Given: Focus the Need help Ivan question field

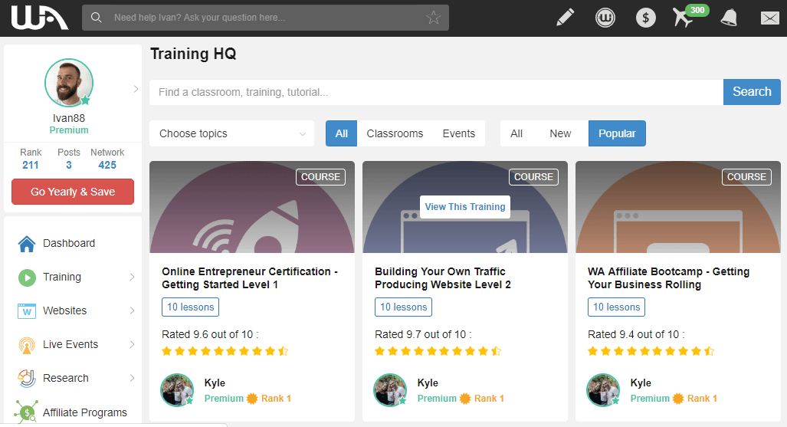Looking at the screenshot, I should point(265,18).
